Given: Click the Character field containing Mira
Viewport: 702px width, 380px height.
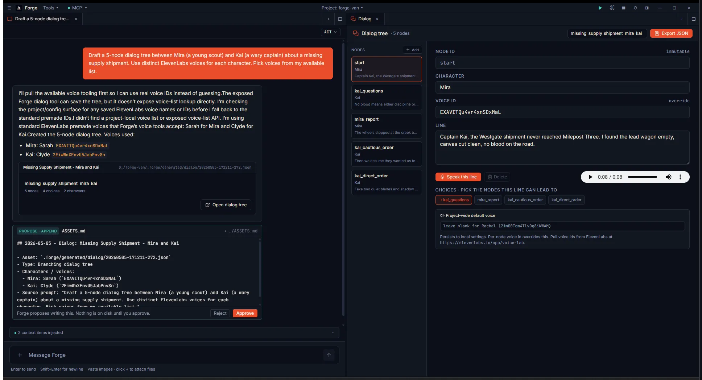Looking at the screenshot, I should tap(562, 87).
